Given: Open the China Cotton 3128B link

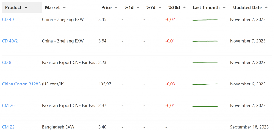Looking at the screenshot, I should [21, 84].
